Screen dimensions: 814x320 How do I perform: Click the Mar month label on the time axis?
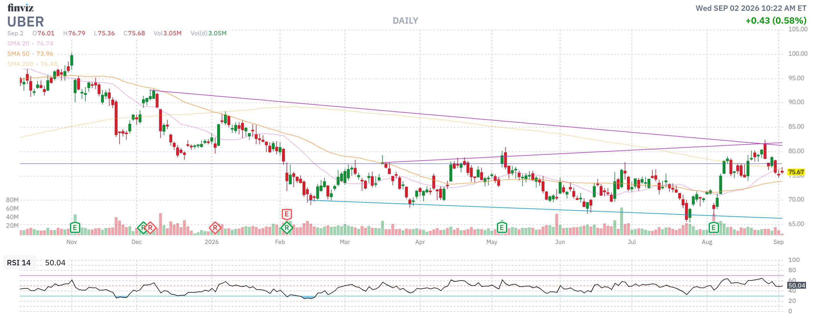pos(345,242)
